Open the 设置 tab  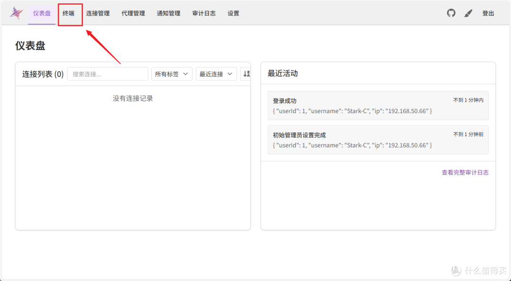(x=233, y=13)
